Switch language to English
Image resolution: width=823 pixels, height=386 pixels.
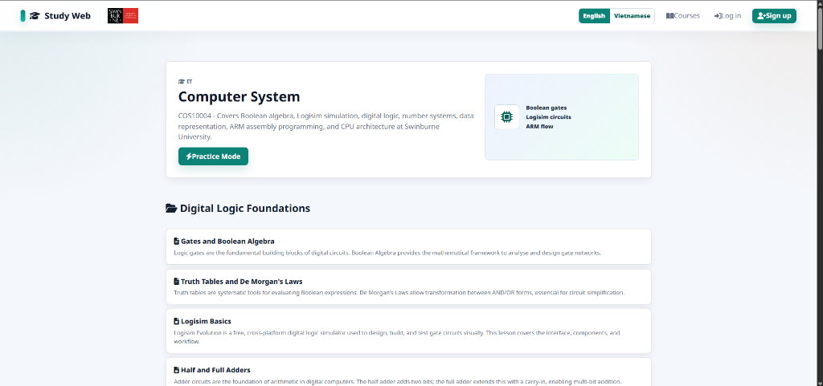[x=594, y=16]
